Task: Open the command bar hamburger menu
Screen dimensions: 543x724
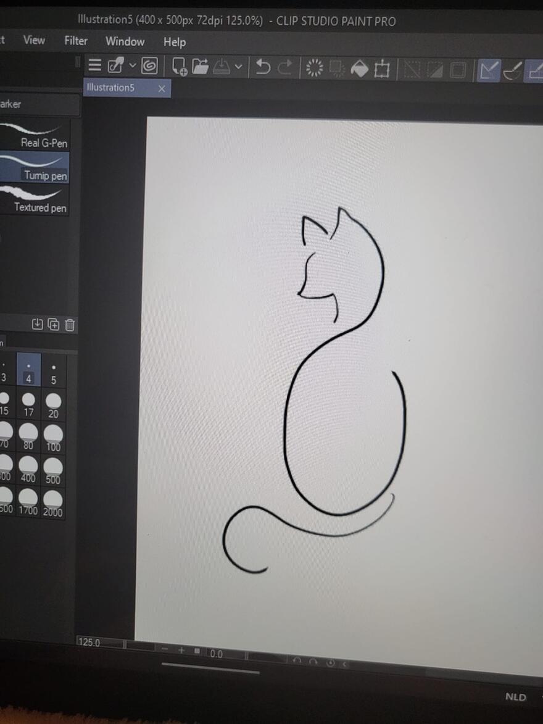Action: pyautogui.click(x=94, y=65)
